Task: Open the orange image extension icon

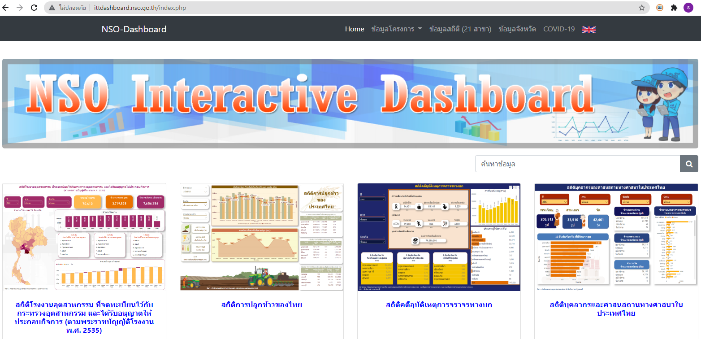Action: pos(660,8)
